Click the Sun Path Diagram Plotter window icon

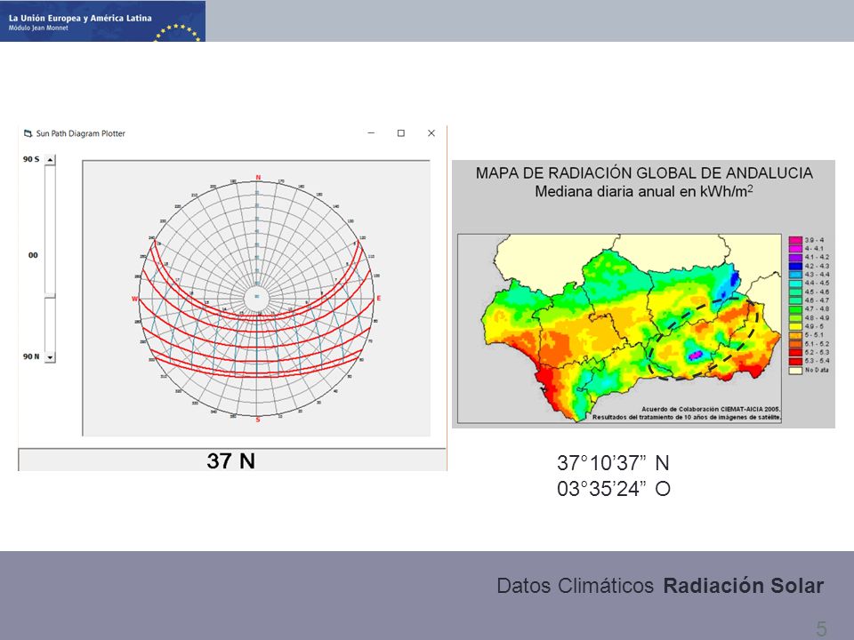click(x=28, y=133)
